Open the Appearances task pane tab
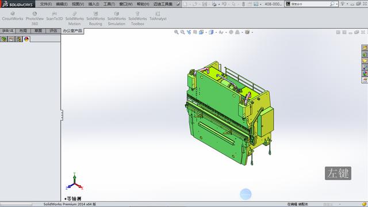This screenshot has width=368, height=207. click(x=365, y=74)
